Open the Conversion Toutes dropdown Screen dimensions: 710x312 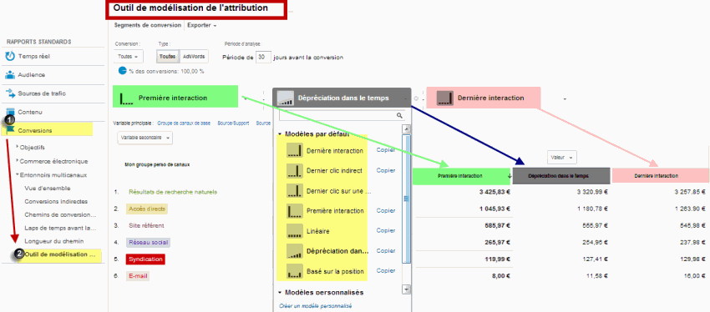[128, 57]
